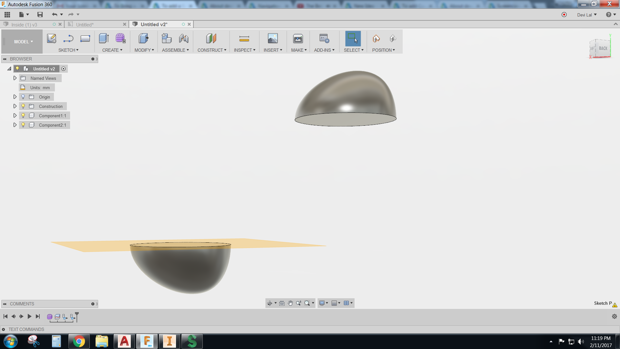The image size is (620, 349).
Task: Select the Orbit tool at bottom
Action: [x=270, y=303]
